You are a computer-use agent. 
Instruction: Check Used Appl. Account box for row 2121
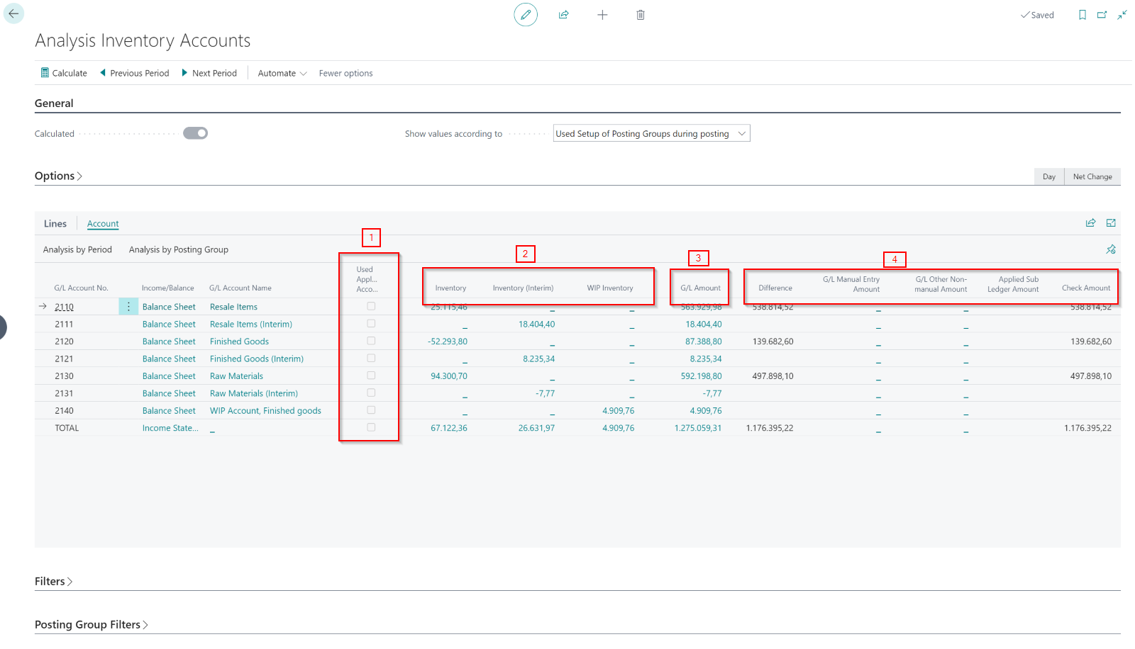[371, 359]
